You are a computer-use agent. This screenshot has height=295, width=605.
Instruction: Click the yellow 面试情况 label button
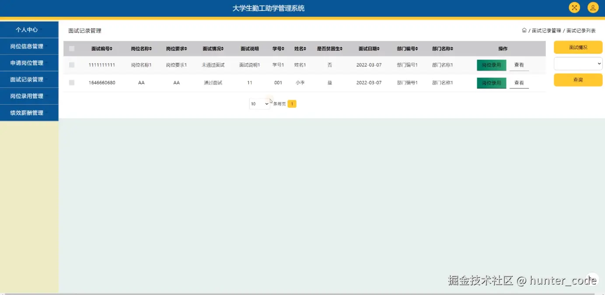tap(578, 47)
